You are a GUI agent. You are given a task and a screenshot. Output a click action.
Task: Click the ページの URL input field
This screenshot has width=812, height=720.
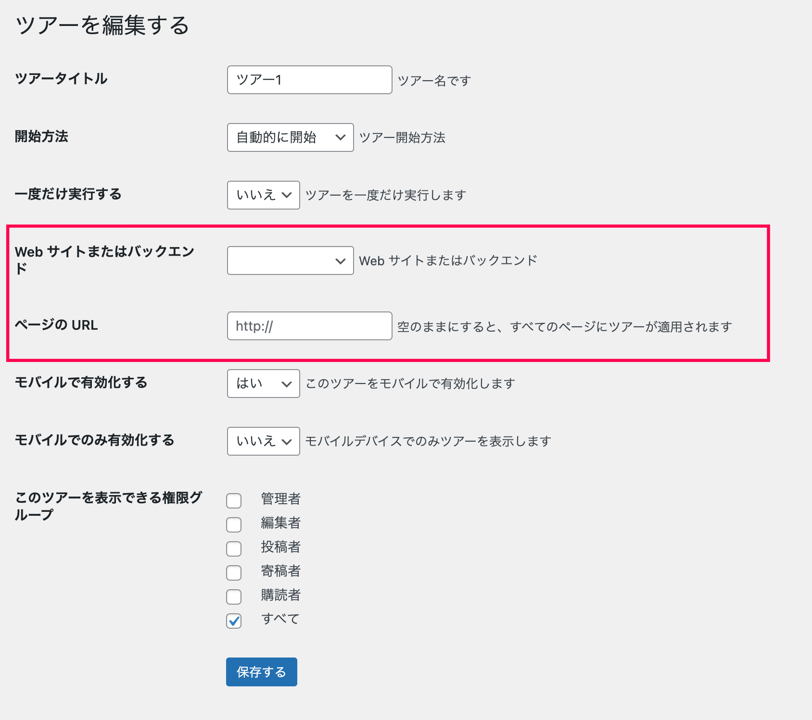point(309,326)
